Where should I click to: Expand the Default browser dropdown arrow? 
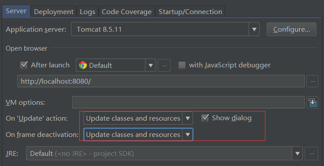(x=151, y=66)
